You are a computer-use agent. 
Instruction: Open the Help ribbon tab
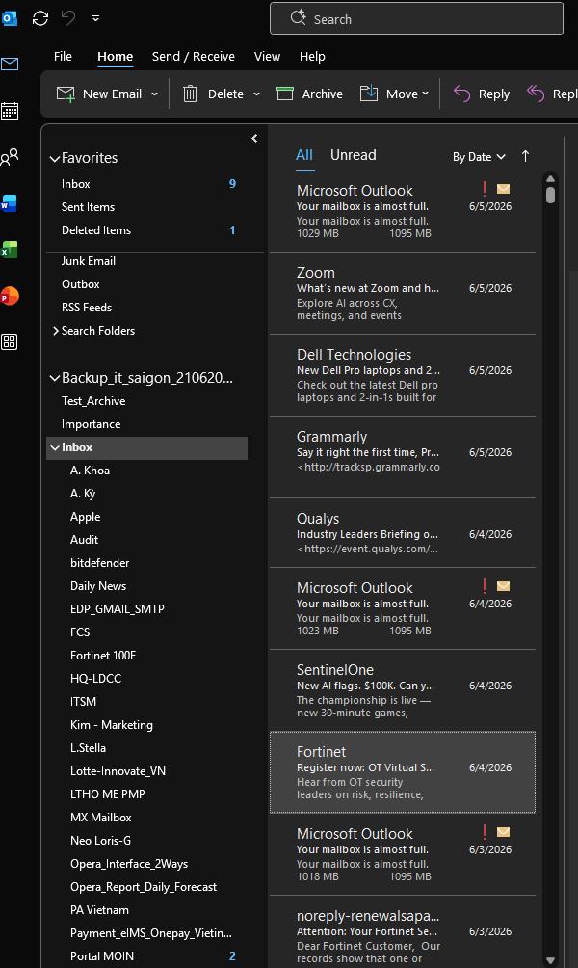(x=312, y=56)
